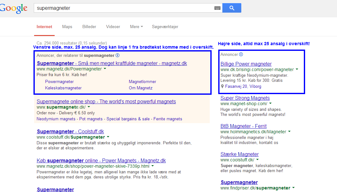Click 'Super kraftige Neodymium-magneter.' text
This screenshot has height=192, width=337.
[254, 75]
